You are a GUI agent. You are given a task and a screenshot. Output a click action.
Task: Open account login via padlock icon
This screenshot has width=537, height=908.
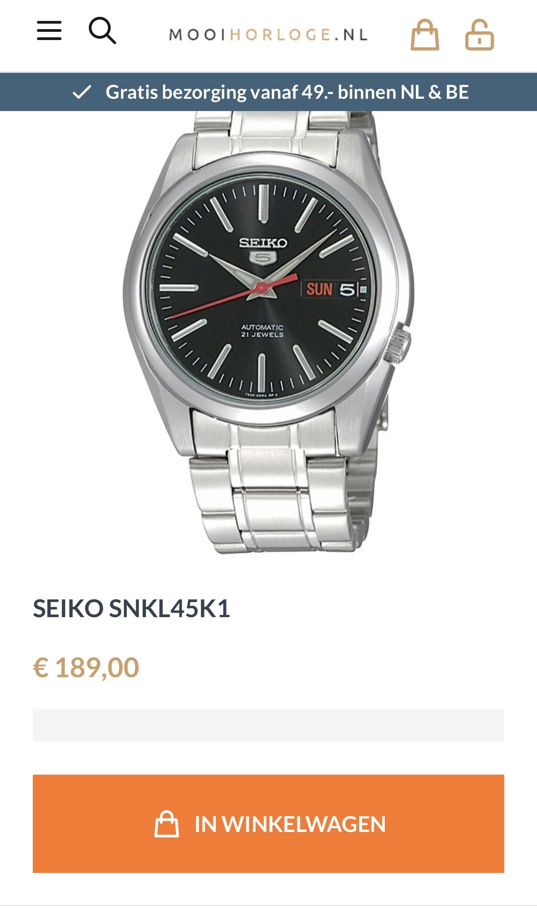pos(479,35)
